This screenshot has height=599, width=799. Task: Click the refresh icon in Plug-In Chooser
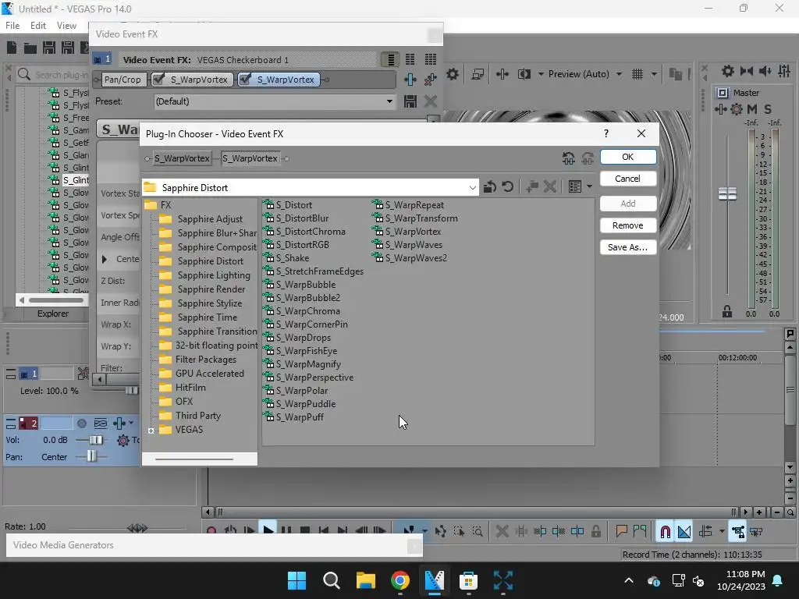pos(507,187)
